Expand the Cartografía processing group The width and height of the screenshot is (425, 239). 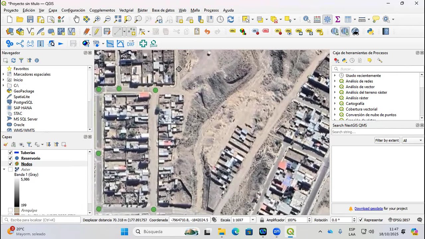click(x=335, y=104)
